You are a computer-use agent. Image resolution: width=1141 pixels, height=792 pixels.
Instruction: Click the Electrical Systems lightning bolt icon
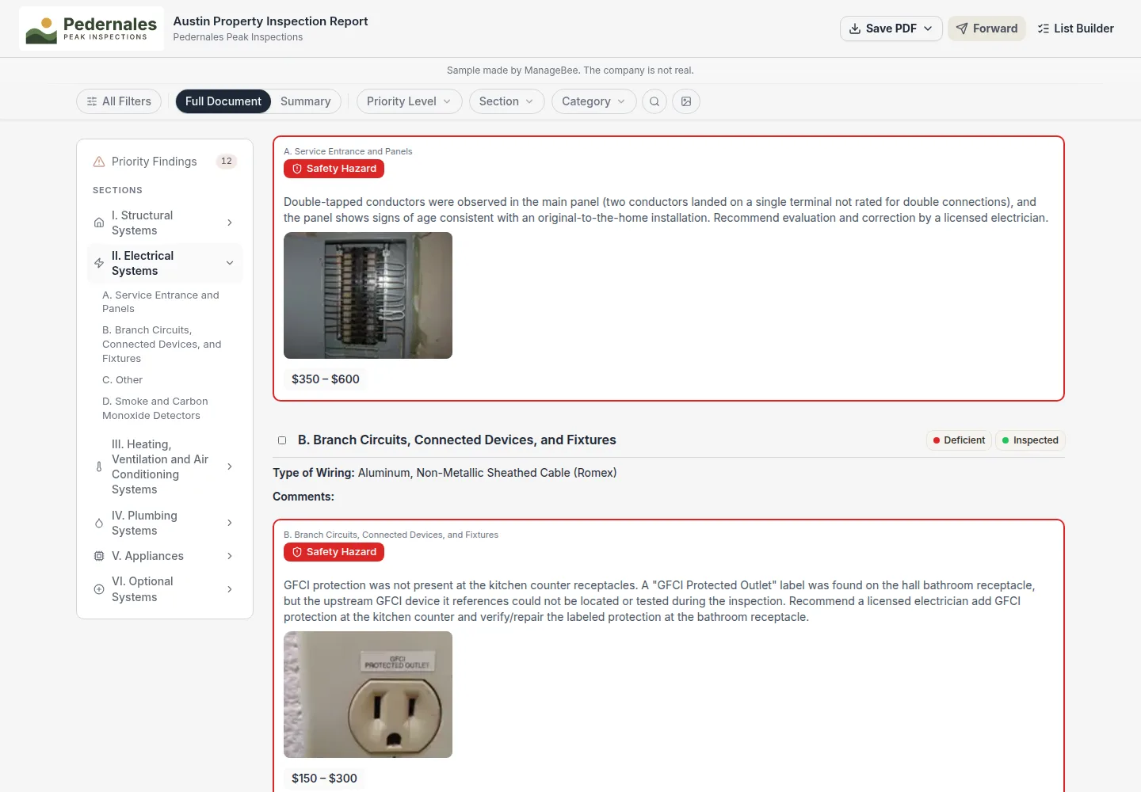[x=99, y=263]
